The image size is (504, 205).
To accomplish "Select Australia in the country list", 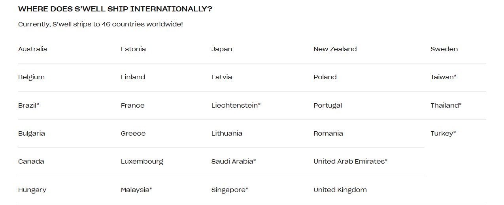I will coord(33,49).
